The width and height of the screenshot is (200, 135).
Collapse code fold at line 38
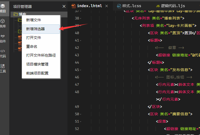click(80, 18)
